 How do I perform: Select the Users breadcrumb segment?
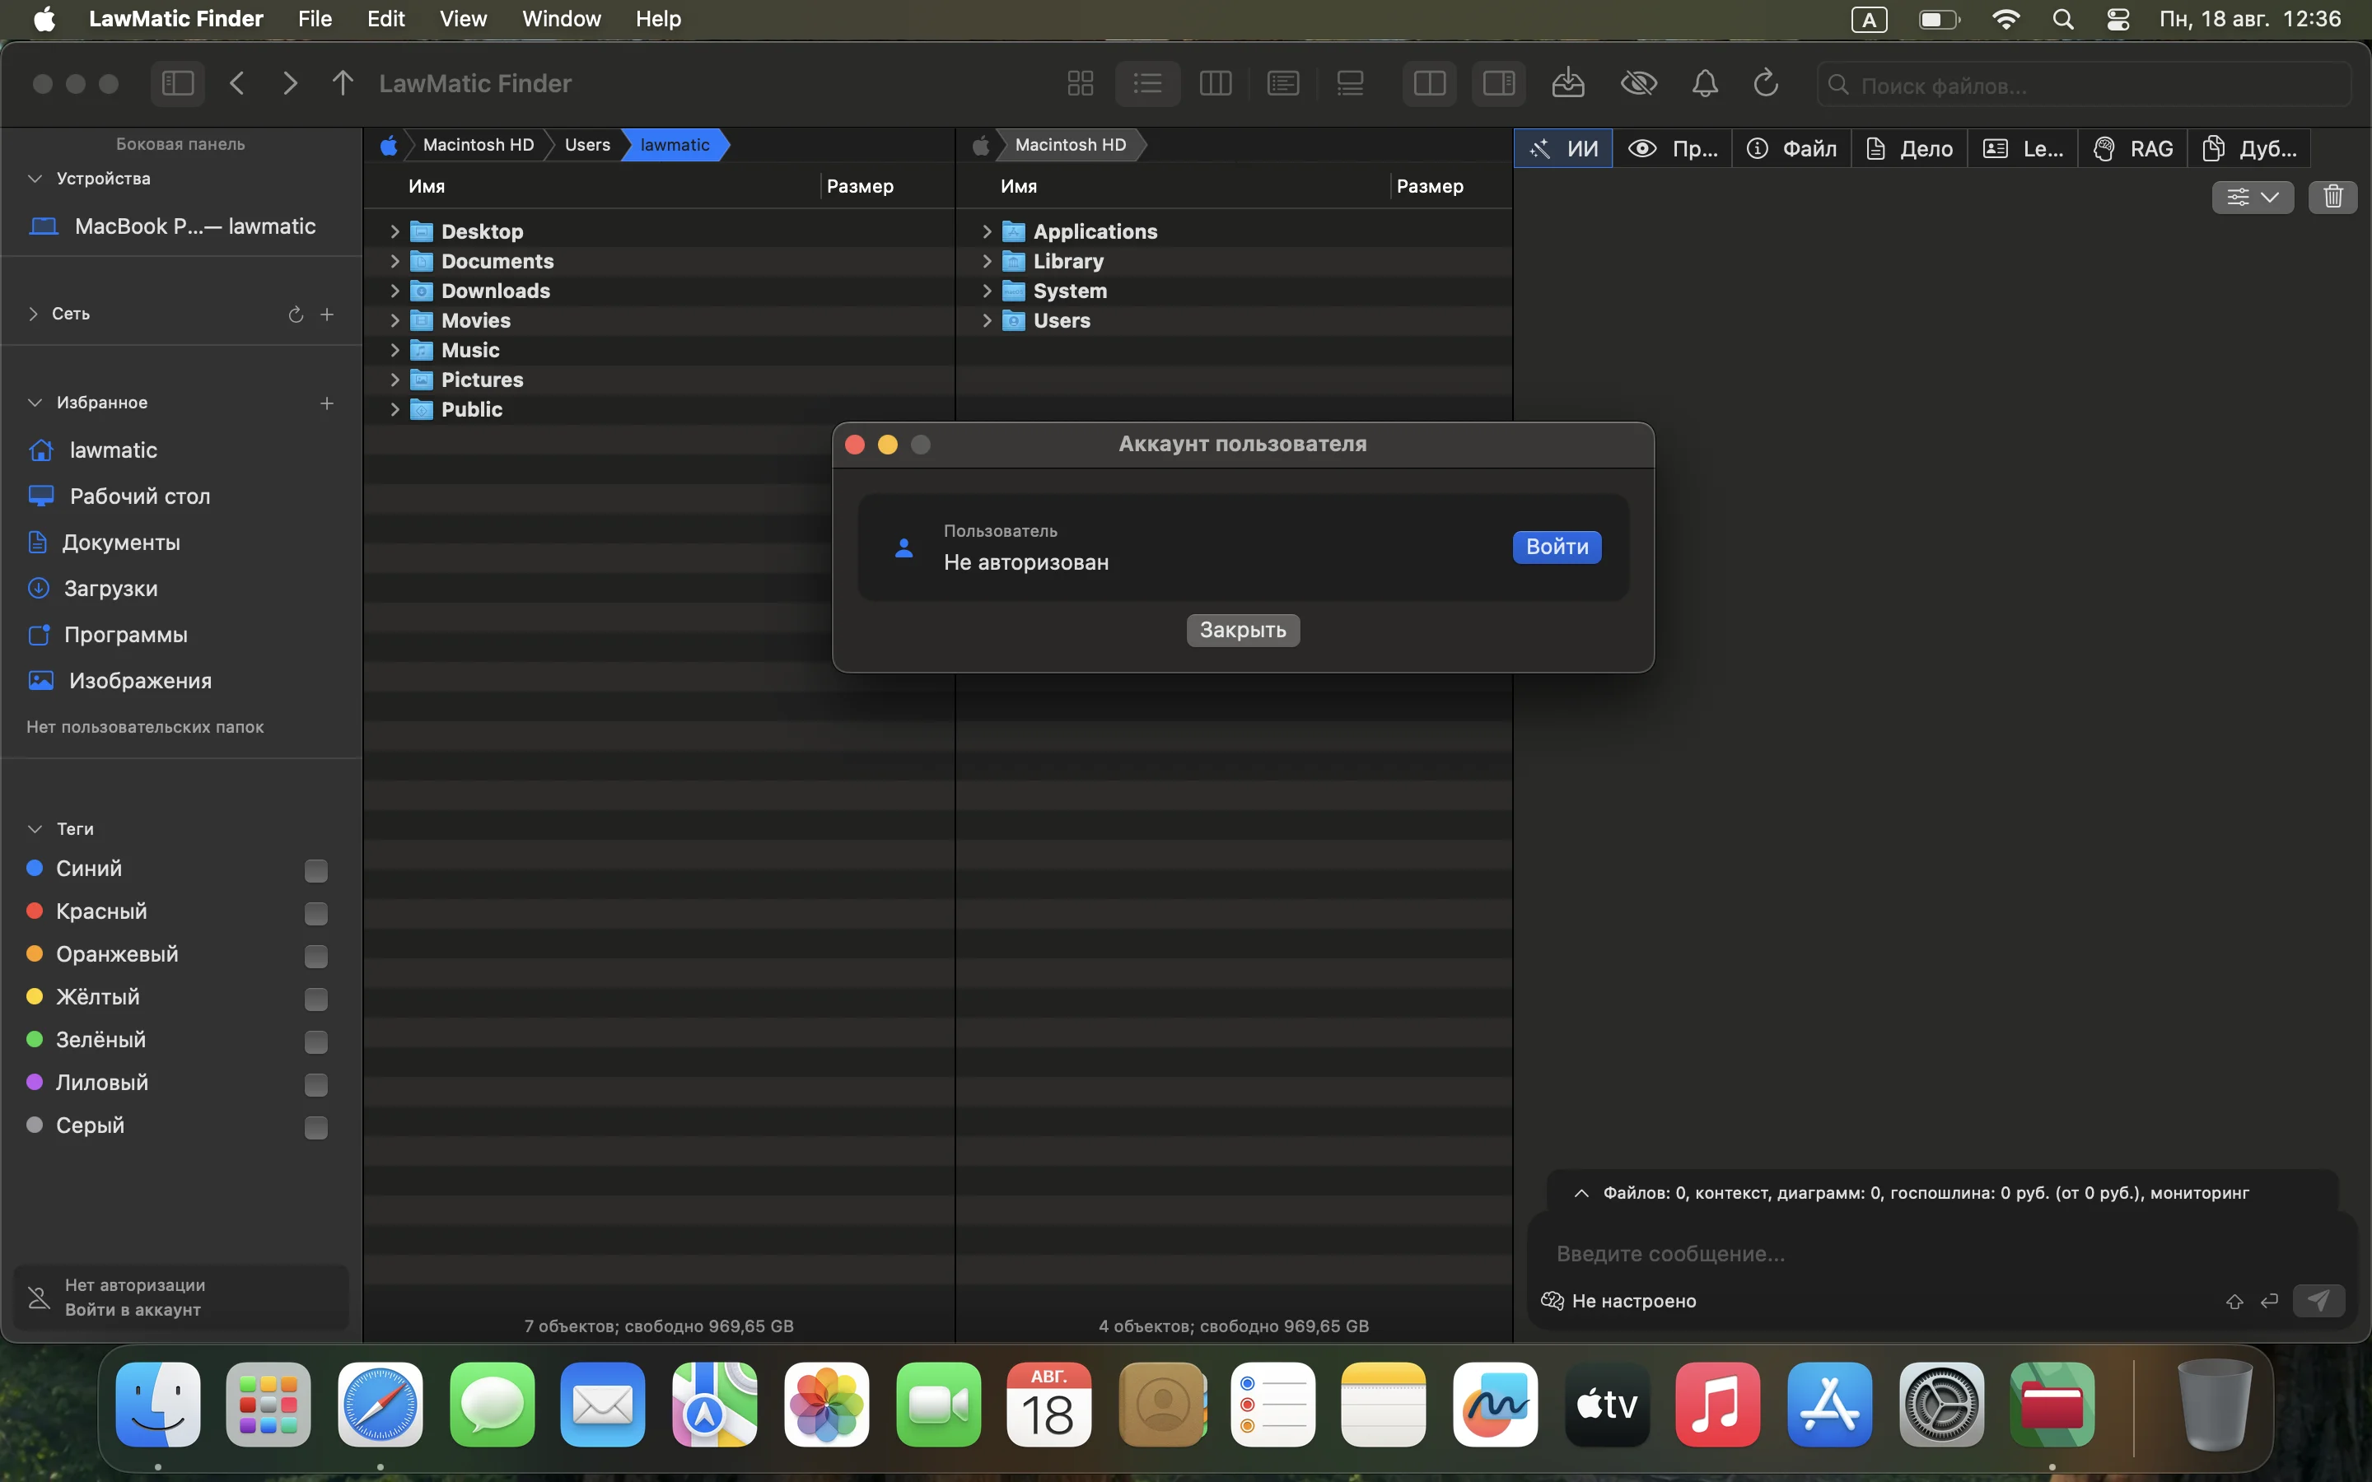[587, 145]
